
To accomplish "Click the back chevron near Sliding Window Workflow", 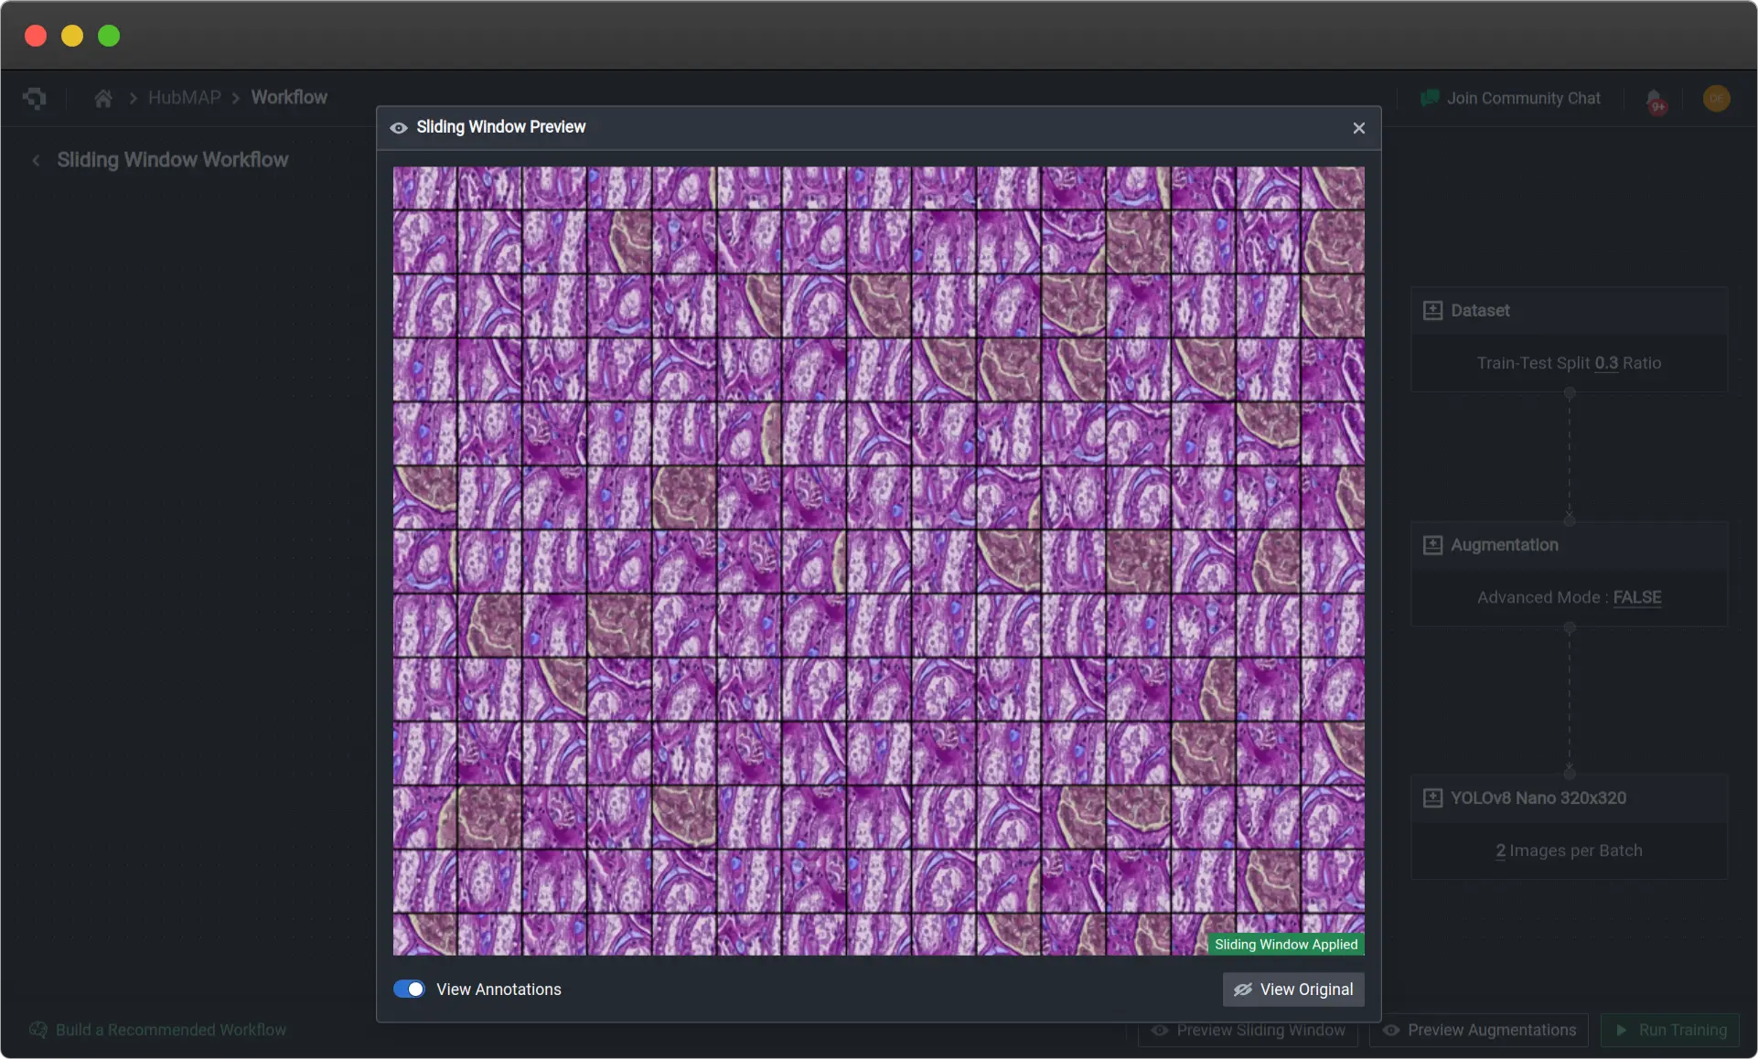I will click(x=35, y=160).
